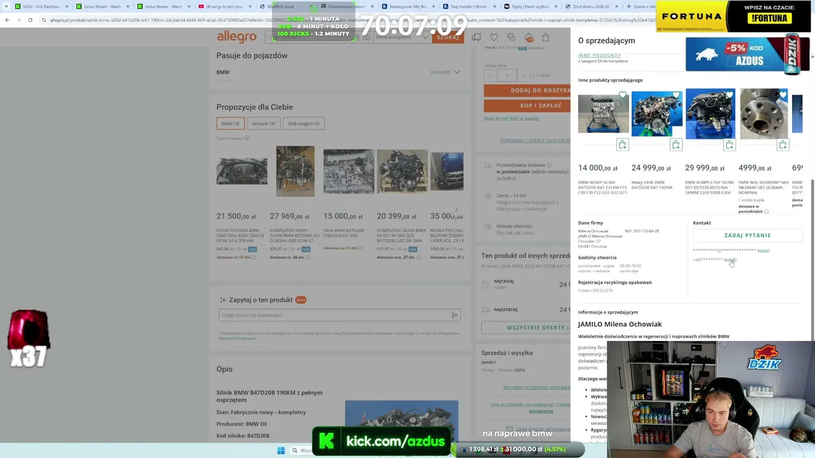
Task: Click the taskbar search icon
Action: (x=295, y=450)
